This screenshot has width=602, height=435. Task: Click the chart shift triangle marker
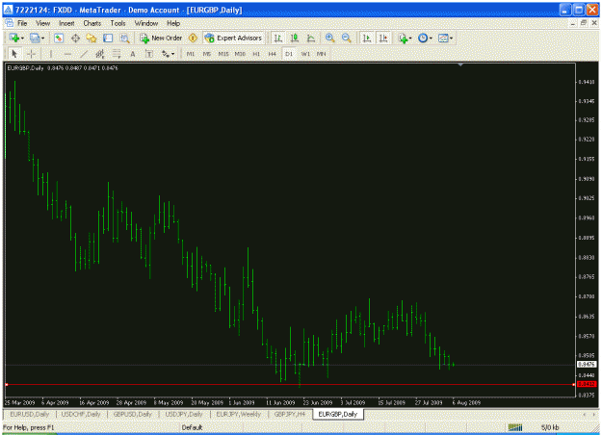coord(460,64)
